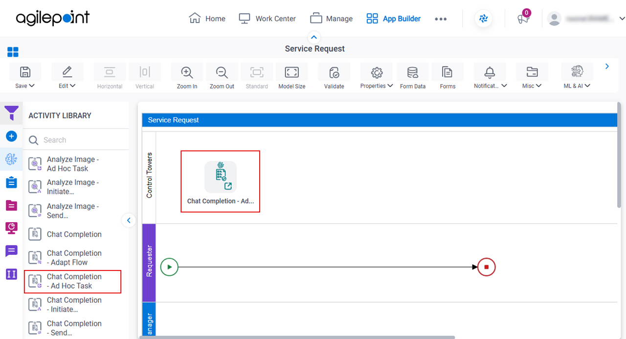The width and height of the screenshot is (626, 339).
Task: Click the Standard zoom icon
Action: pyautogui.click(x=257, y=72)
